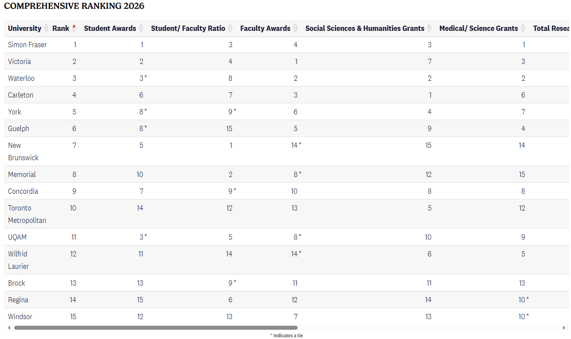Sort by the University column header text
The width and height of the screenshot is (571, 339).
(24, 28)
